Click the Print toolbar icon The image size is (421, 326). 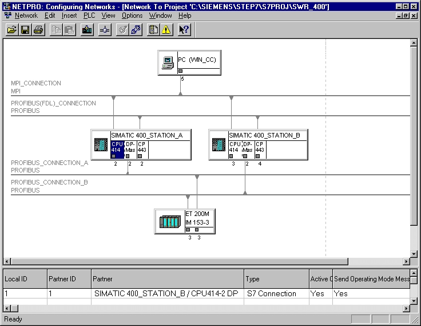click(x=38, y=30)
